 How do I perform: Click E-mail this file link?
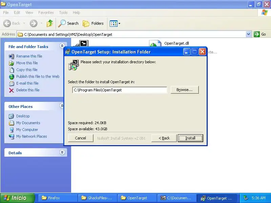tap(27, 83)
